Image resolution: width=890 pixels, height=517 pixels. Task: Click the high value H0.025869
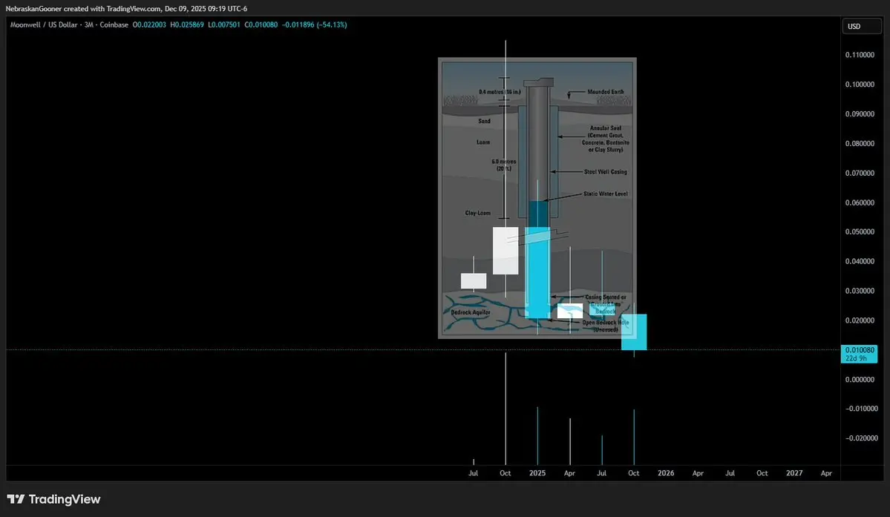[x=187, y=25]
